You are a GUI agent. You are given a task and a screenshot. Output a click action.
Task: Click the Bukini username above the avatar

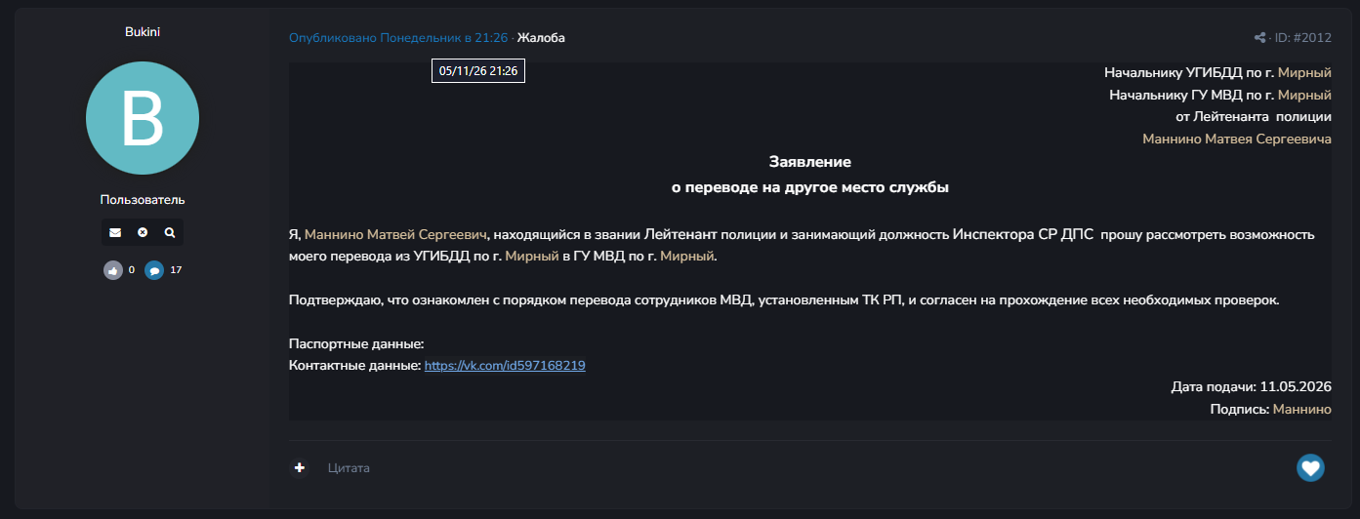click(143, 32)
